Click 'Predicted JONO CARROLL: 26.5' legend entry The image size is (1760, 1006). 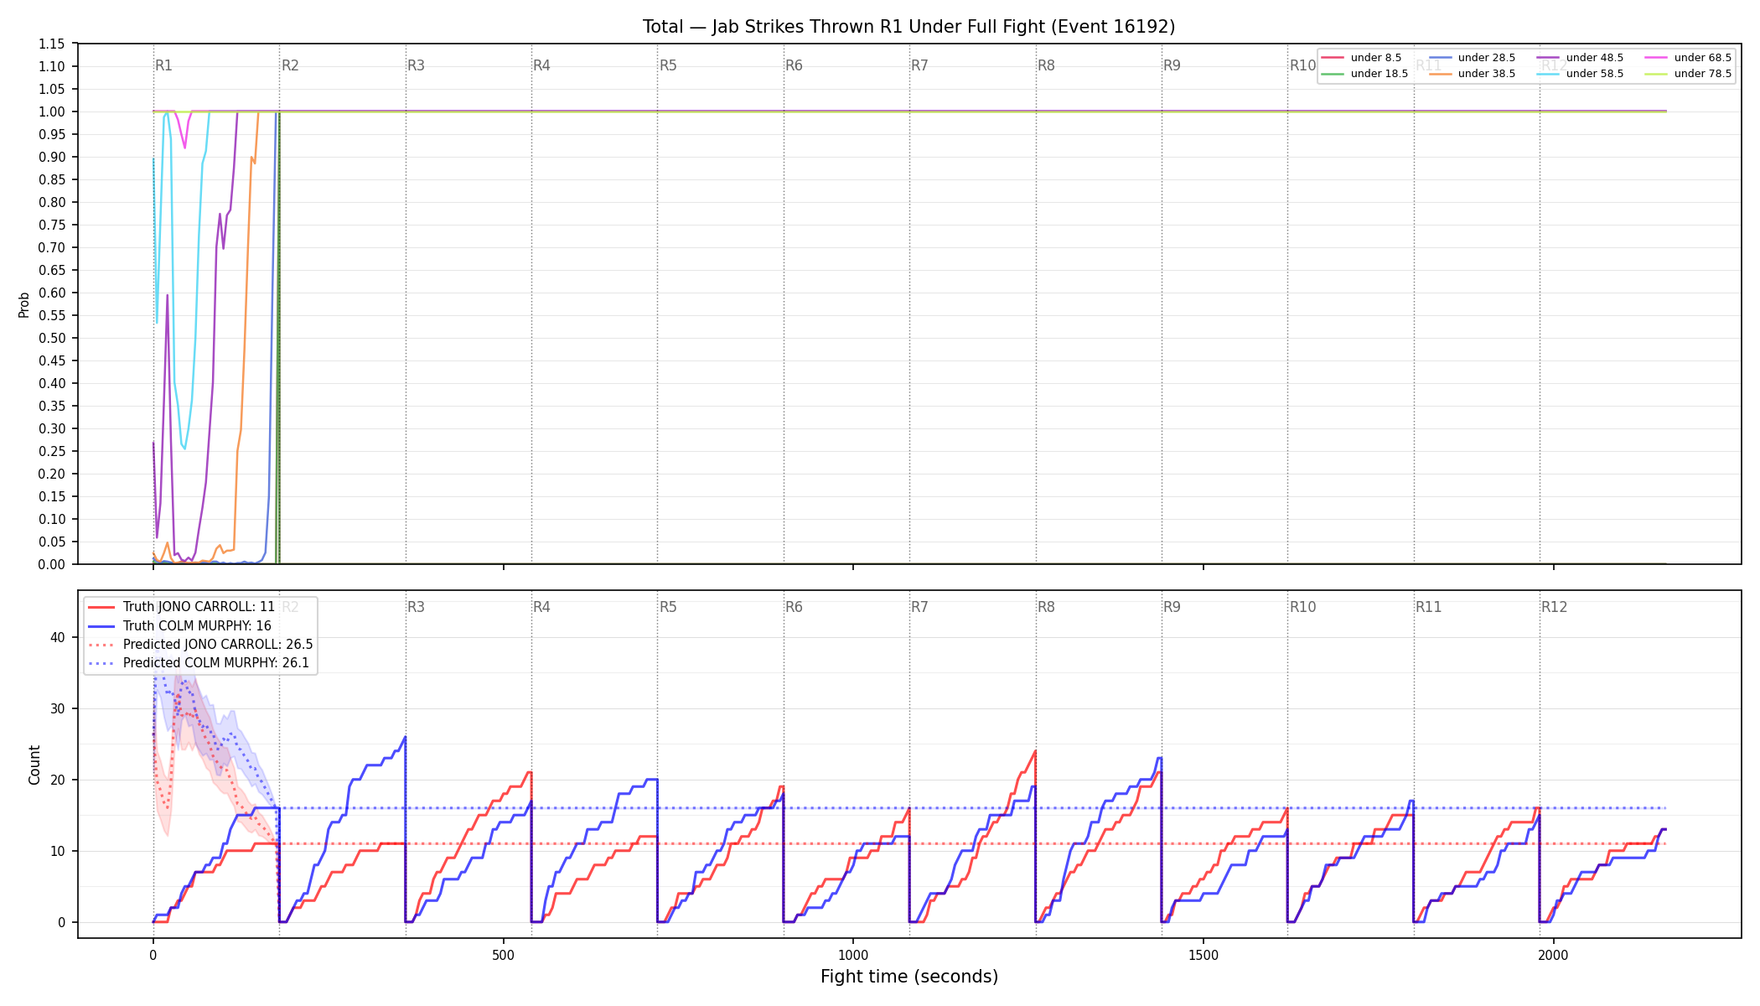[x=218, y=645]
